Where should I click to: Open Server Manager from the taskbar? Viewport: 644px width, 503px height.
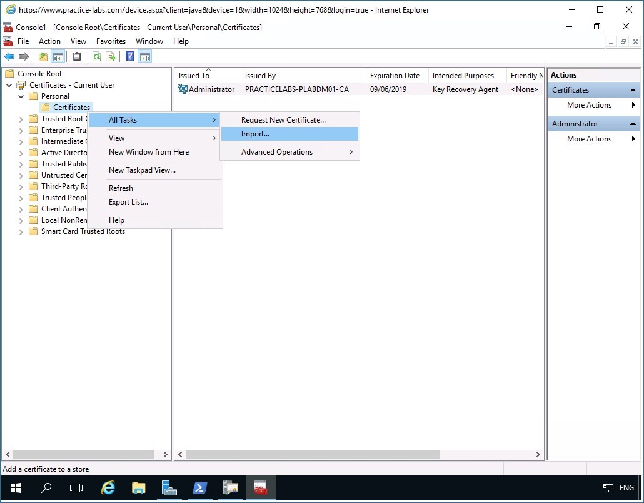[169, 488]
